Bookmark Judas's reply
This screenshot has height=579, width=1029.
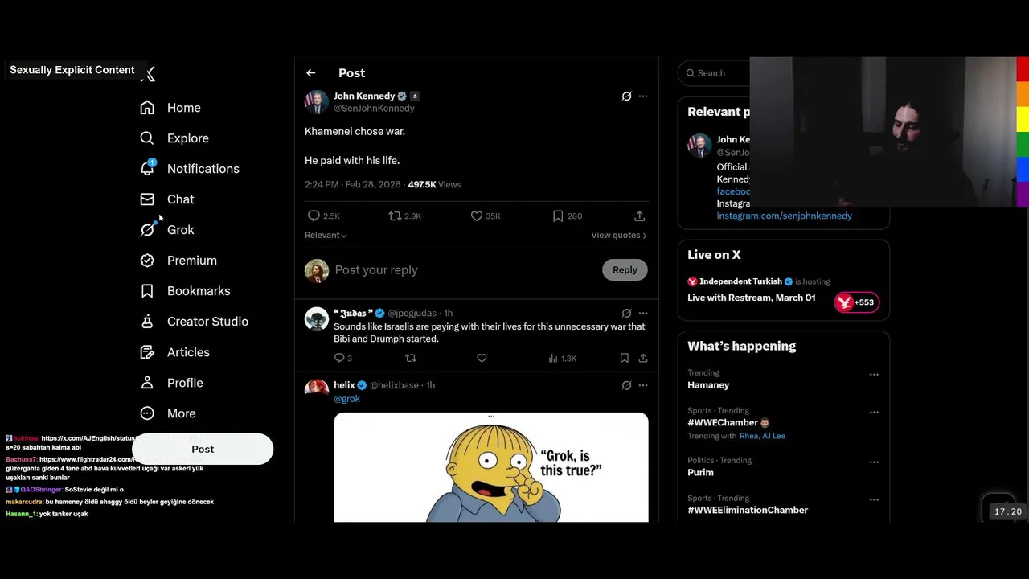624,358
